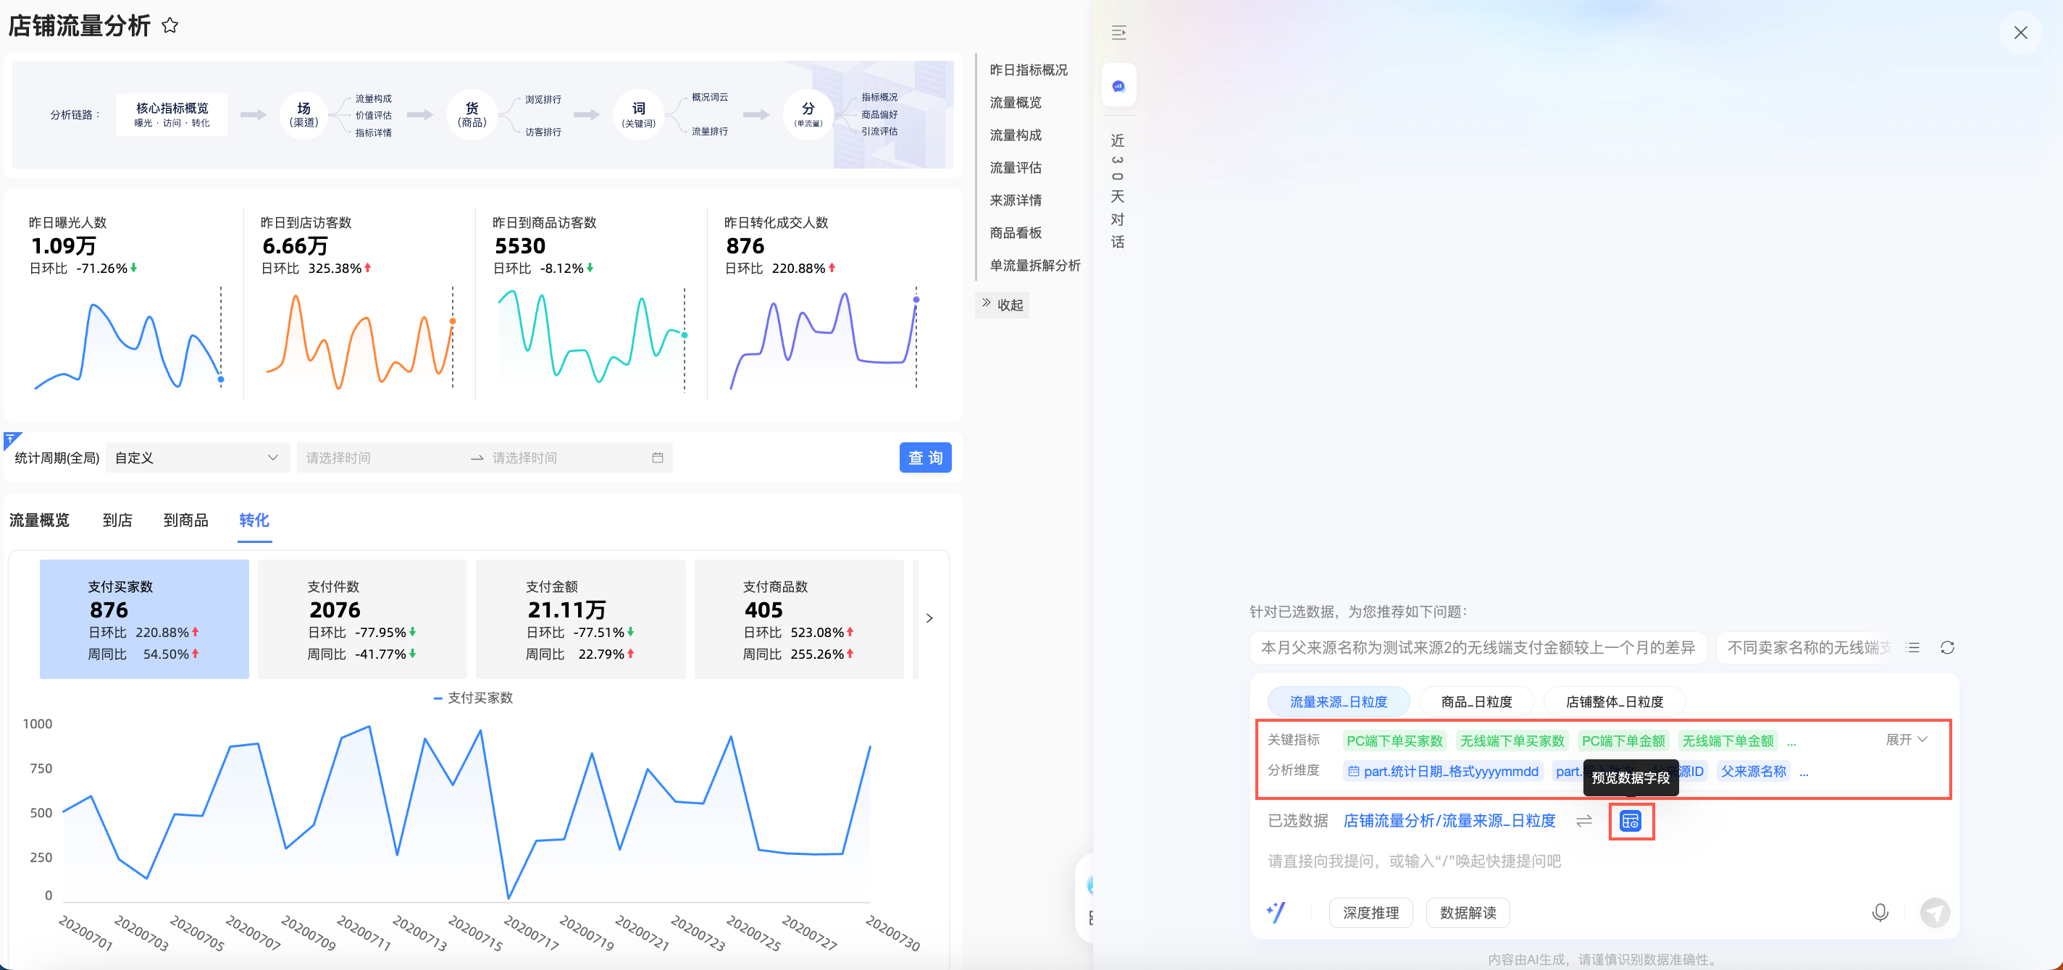
Task: Expand key metrics with 展开
Action: point(1906,740)
